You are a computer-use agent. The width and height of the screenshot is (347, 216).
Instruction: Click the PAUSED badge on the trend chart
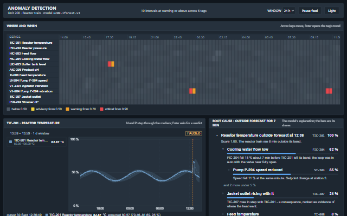click(194, 133)
